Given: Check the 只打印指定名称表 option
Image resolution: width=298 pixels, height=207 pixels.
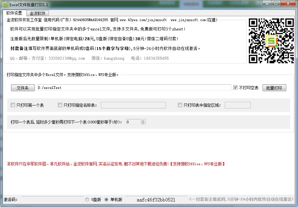Looking at the screenshot, I should 60,105.
